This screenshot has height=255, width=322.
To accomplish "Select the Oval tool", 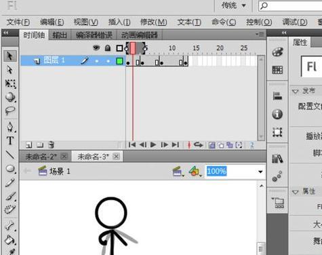I will coord(10,169).
